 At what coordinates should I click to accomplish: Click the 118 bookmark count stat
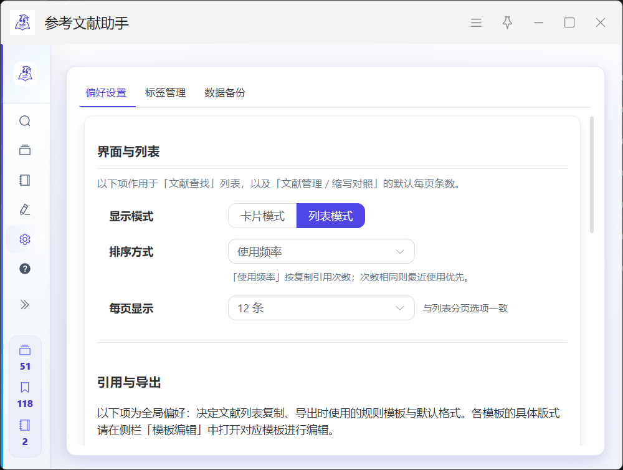(x=25, y=396)
